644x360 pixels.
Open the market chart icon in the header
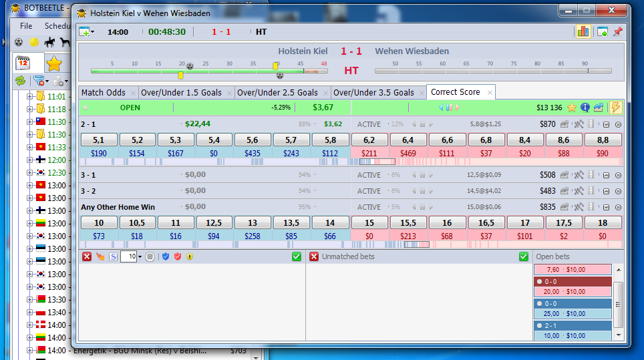click(599, 108)
